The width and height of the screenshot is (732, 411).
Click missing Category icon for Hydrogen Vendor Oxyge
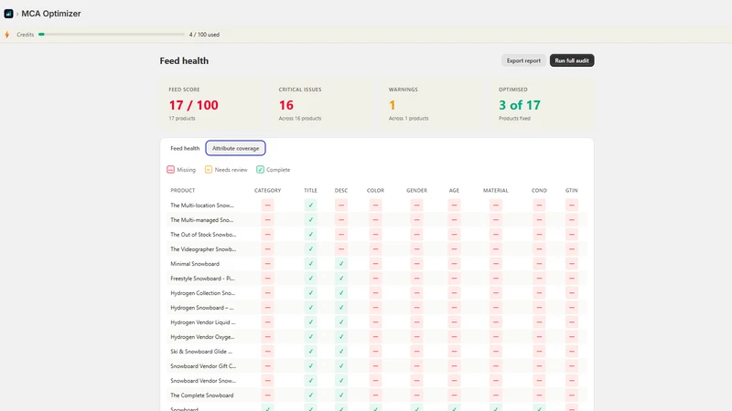pyautogui.click(x=267, y=337)
